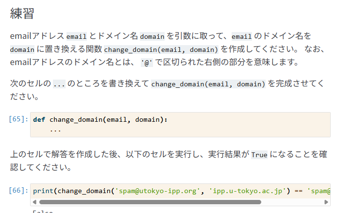
Task: Click the inline code 'True' in the instructions
Action: point(259,155)
